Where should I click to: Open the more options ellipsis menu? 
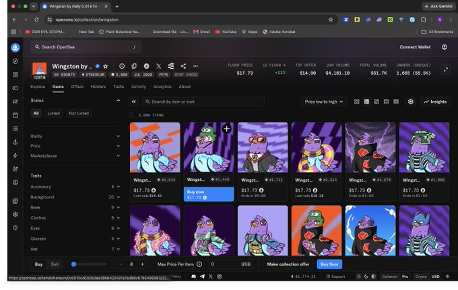195,66
